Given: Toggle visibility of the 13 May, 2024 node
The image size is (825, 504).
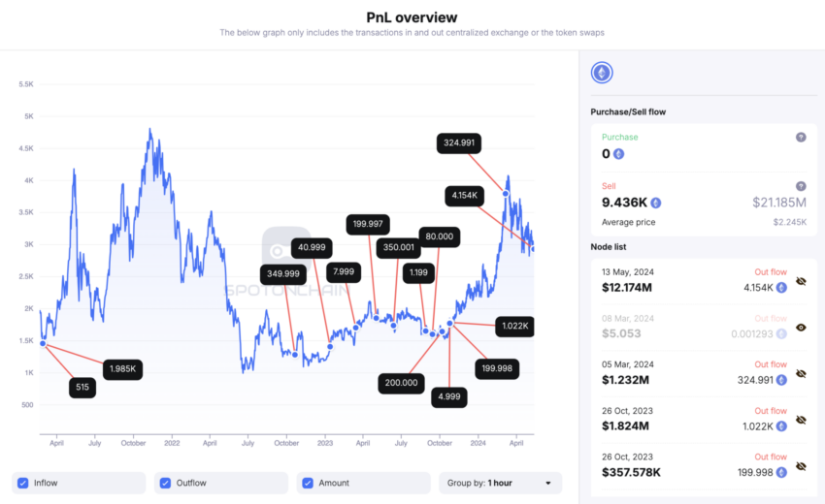Looking at the screenshot, I should point(801,281).
